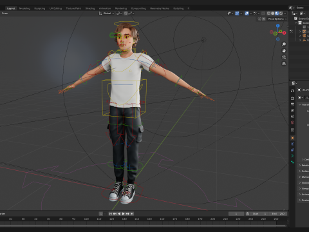Open the Bone properties tab
Image resolution: width=309 pixels, height=232 pixels.
pos(292,162)
